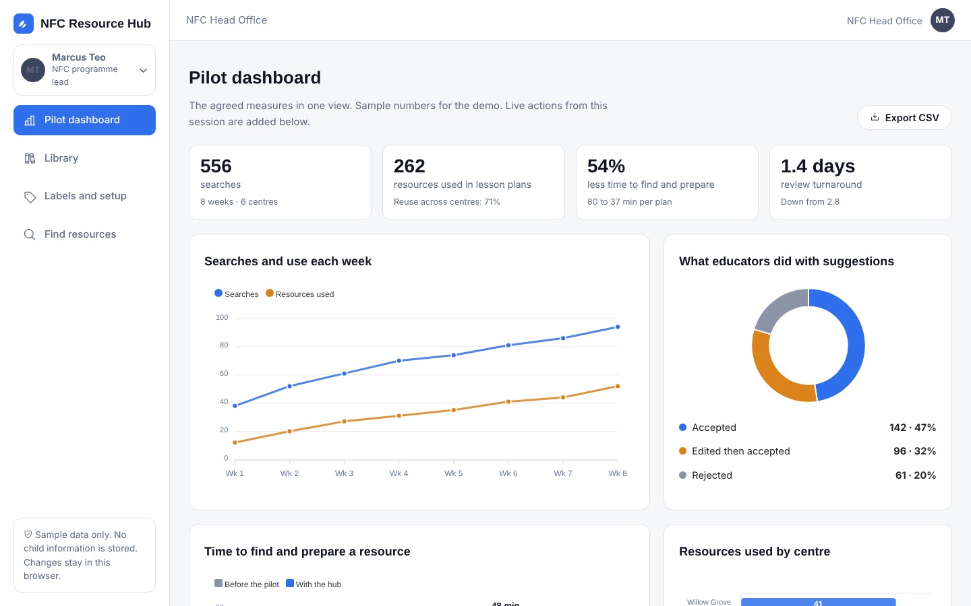
Task: Click the 262 resources used card
Action: point(473,182)
